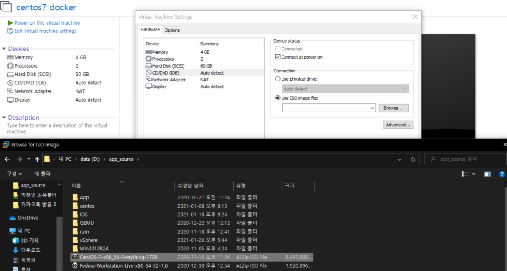Click CD/DVD disc icon in Devices sidebar

click(10, 83)
